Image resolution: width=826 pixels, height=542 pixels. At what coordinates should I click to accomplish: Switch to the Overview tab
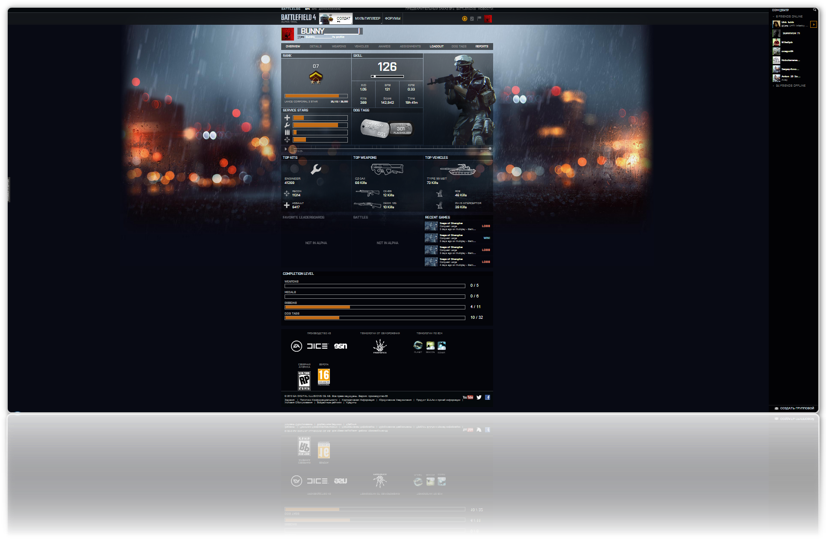[293, 46]
